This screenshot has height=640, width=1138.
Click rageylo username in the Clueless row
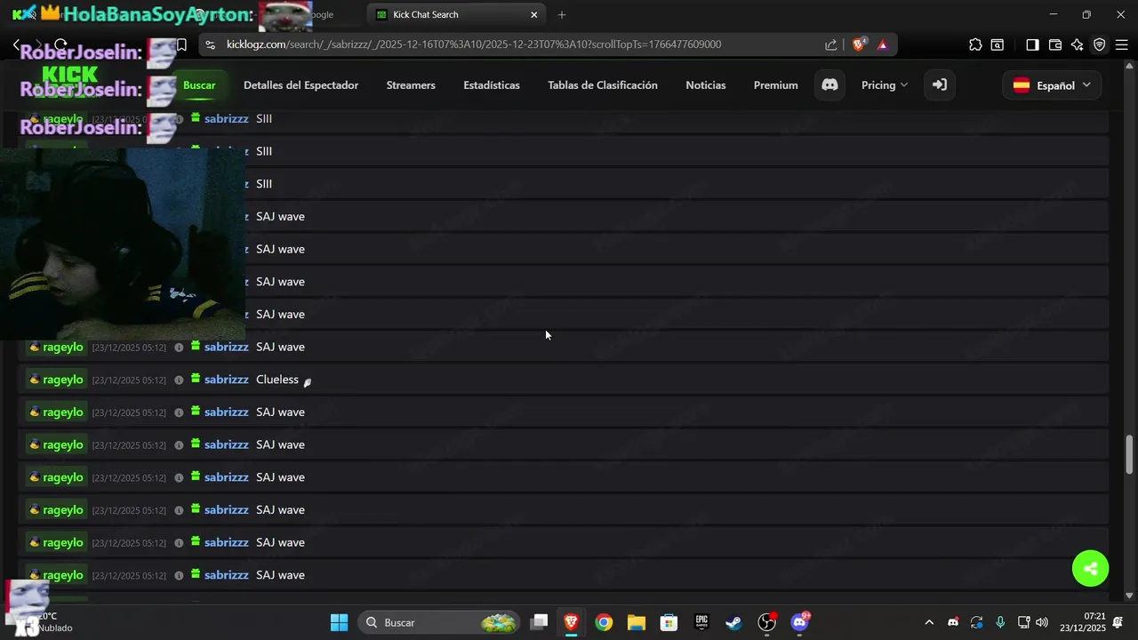click(x=62, y=380)
